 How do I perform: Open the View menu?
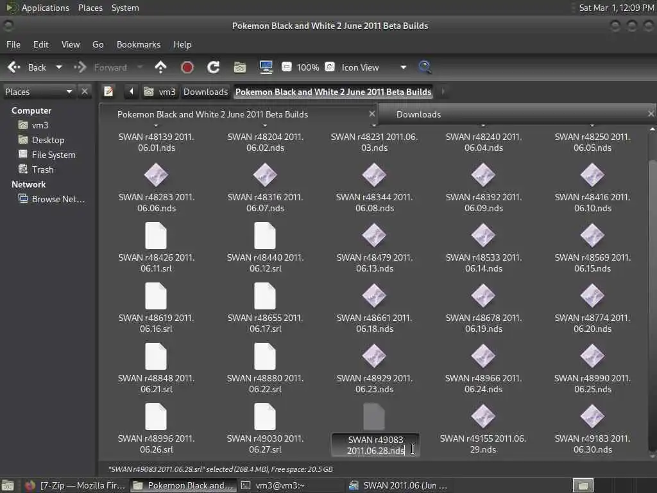click(71, 44)
